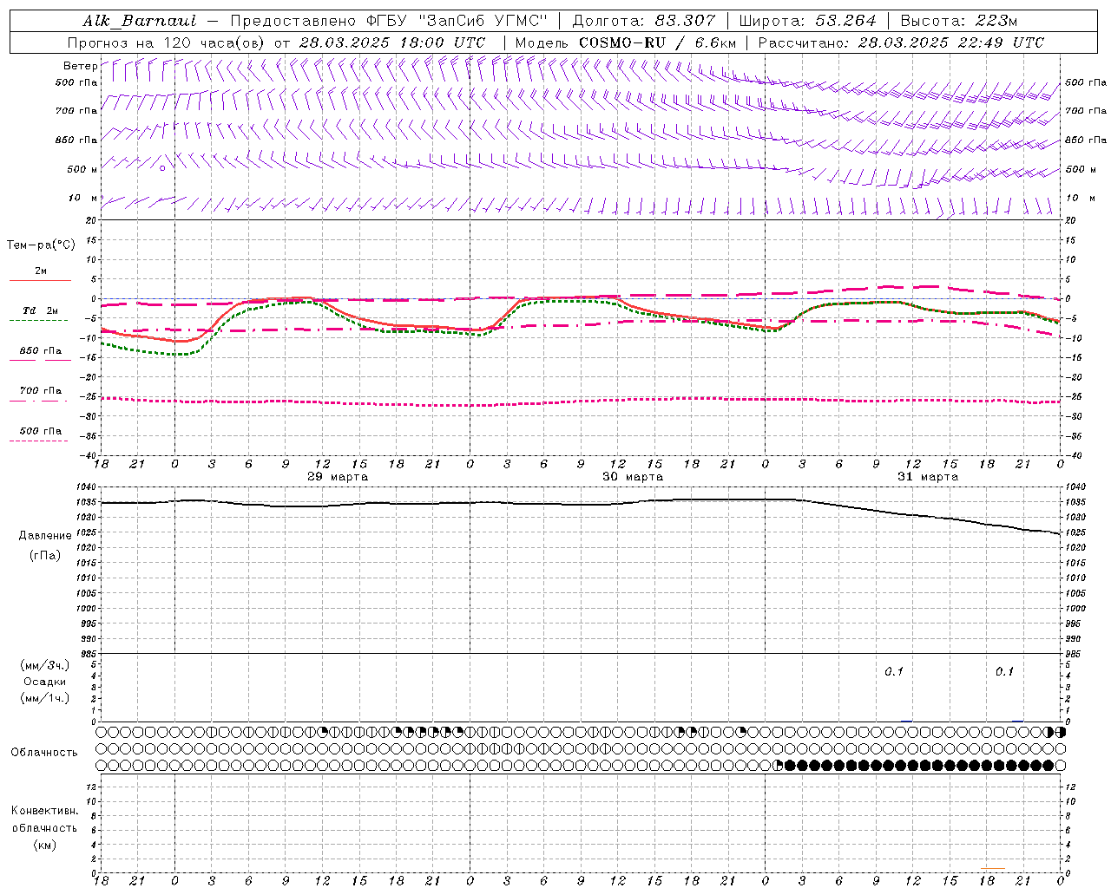Select the 31 марта date label

coord(928,477)
